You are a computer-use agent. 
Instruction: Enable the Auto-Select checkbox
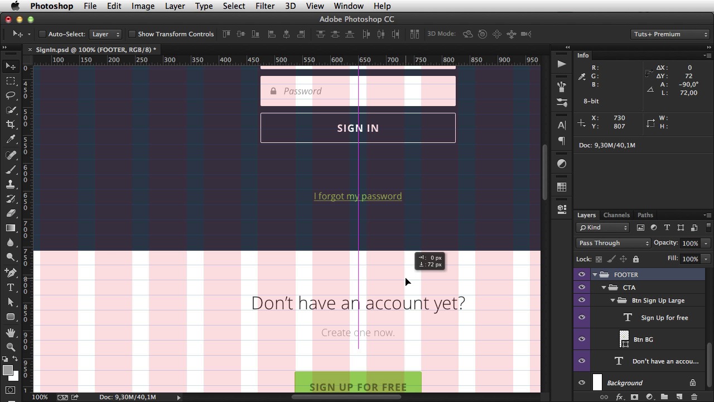(x=42, y=34)
